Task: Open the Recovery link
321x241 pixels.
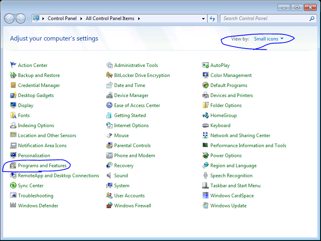Action: (124, 166)
